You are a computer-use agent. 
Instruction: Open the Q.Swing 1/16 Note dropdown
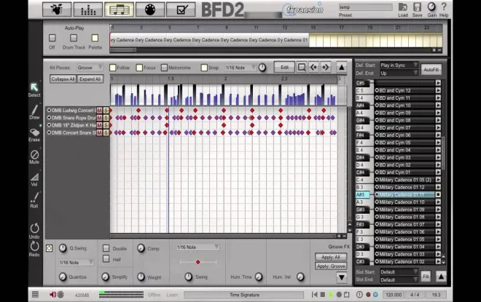point(76,262)
